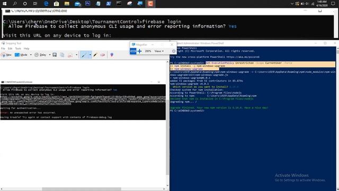Image resolution: width=339 pixels, height=191 pixels.
Task: Click the highlighted Set-ExecutionPolicy command line
Action: click(x=248, y=63)
